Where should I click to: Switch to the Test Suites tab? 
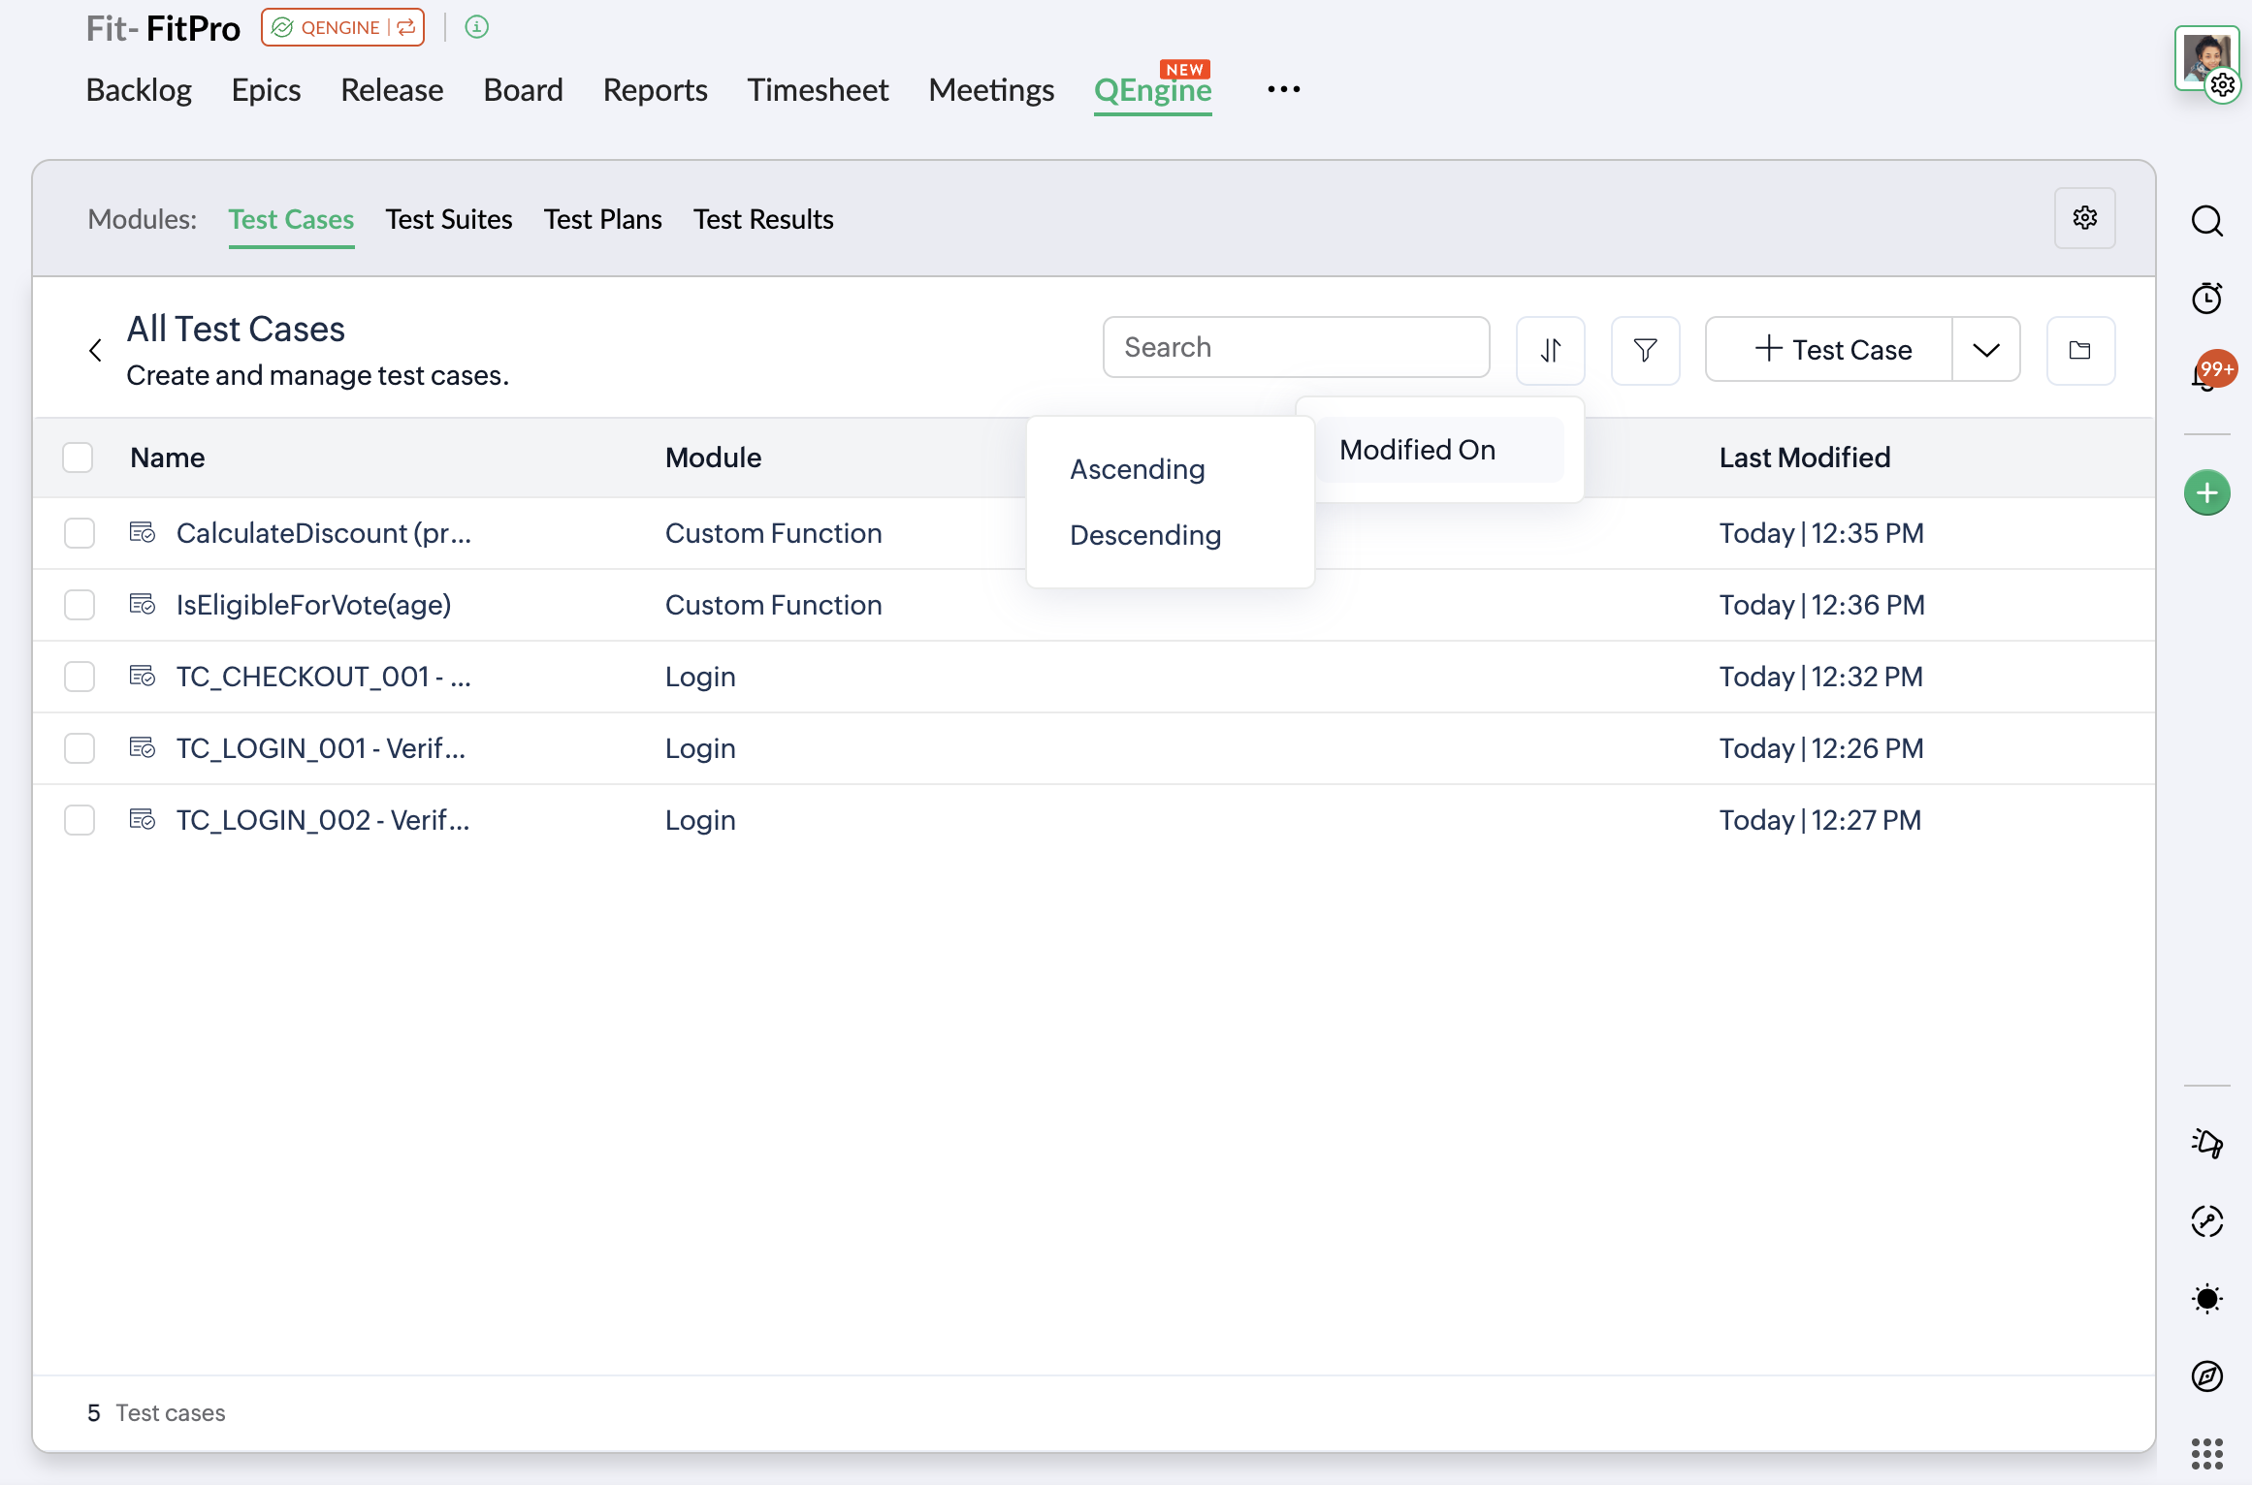448,219
